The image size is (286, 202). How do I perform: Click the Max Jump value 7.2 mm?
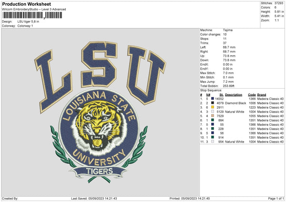(228, 81)
